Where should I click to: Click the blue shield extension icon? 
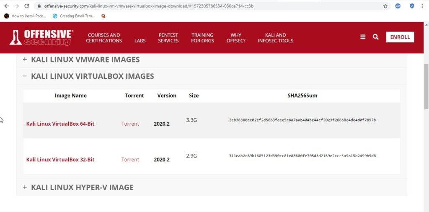[412, 6]
